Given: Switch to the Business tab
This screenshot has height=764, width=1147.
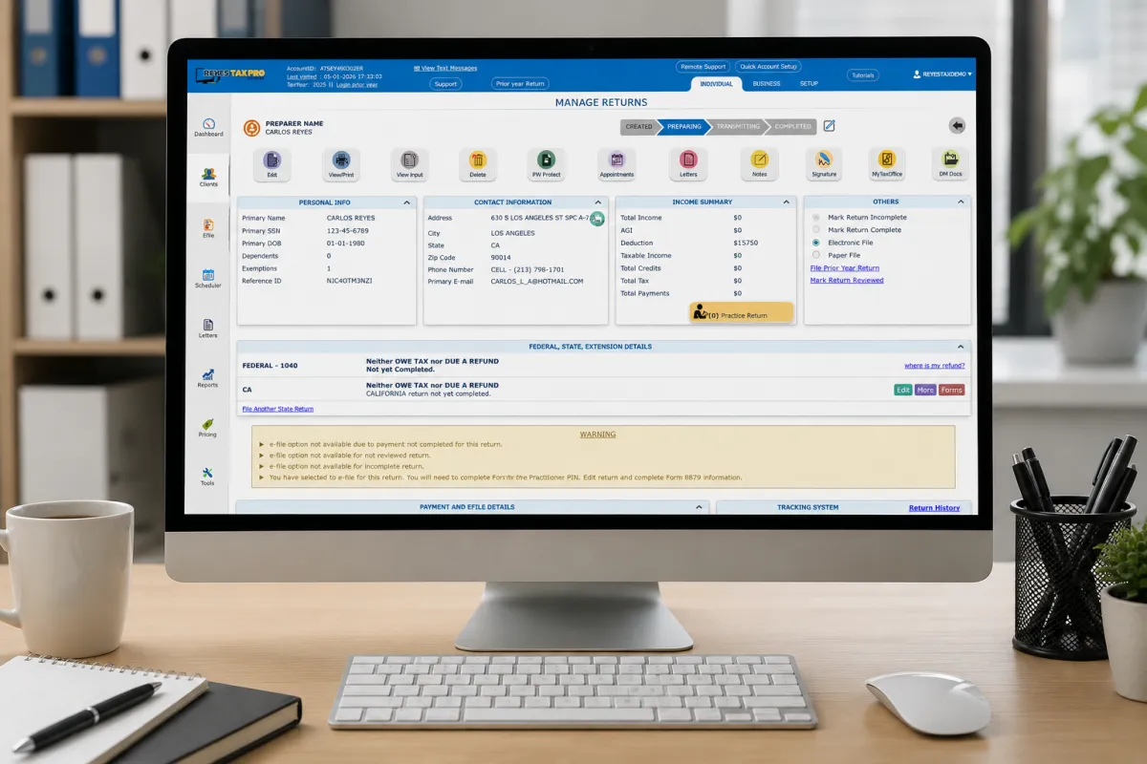Looking at the screenshot, I should pyautogui.click(x=767, y=84).
